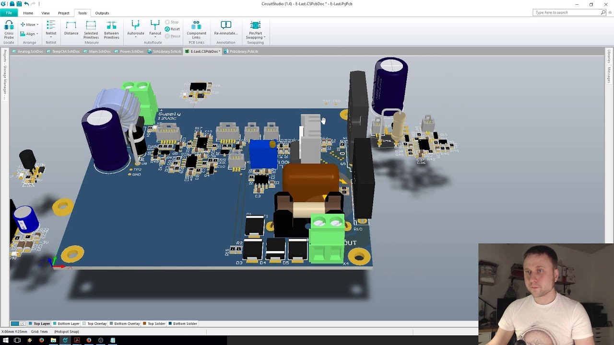Open Pin/Part Swapping dropdown

point(255,30)
